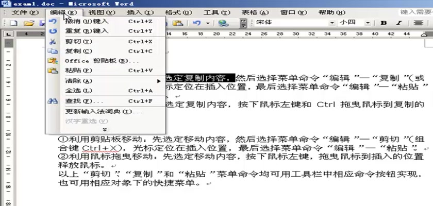
Task: Click the right indent marker on ruler
Action: tap(424, 34)
